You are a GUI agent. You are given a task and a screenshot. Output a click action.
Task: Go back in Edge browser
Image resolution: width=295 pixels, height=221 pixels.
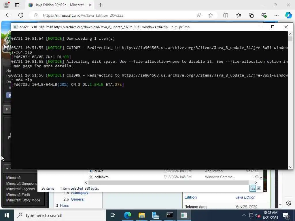click(8, 15)
